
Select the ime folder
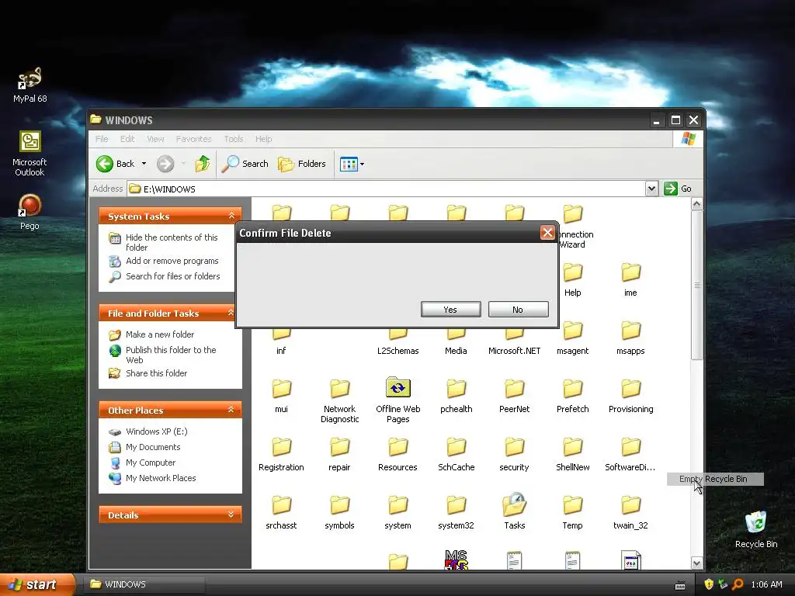(x=630, y=279)
